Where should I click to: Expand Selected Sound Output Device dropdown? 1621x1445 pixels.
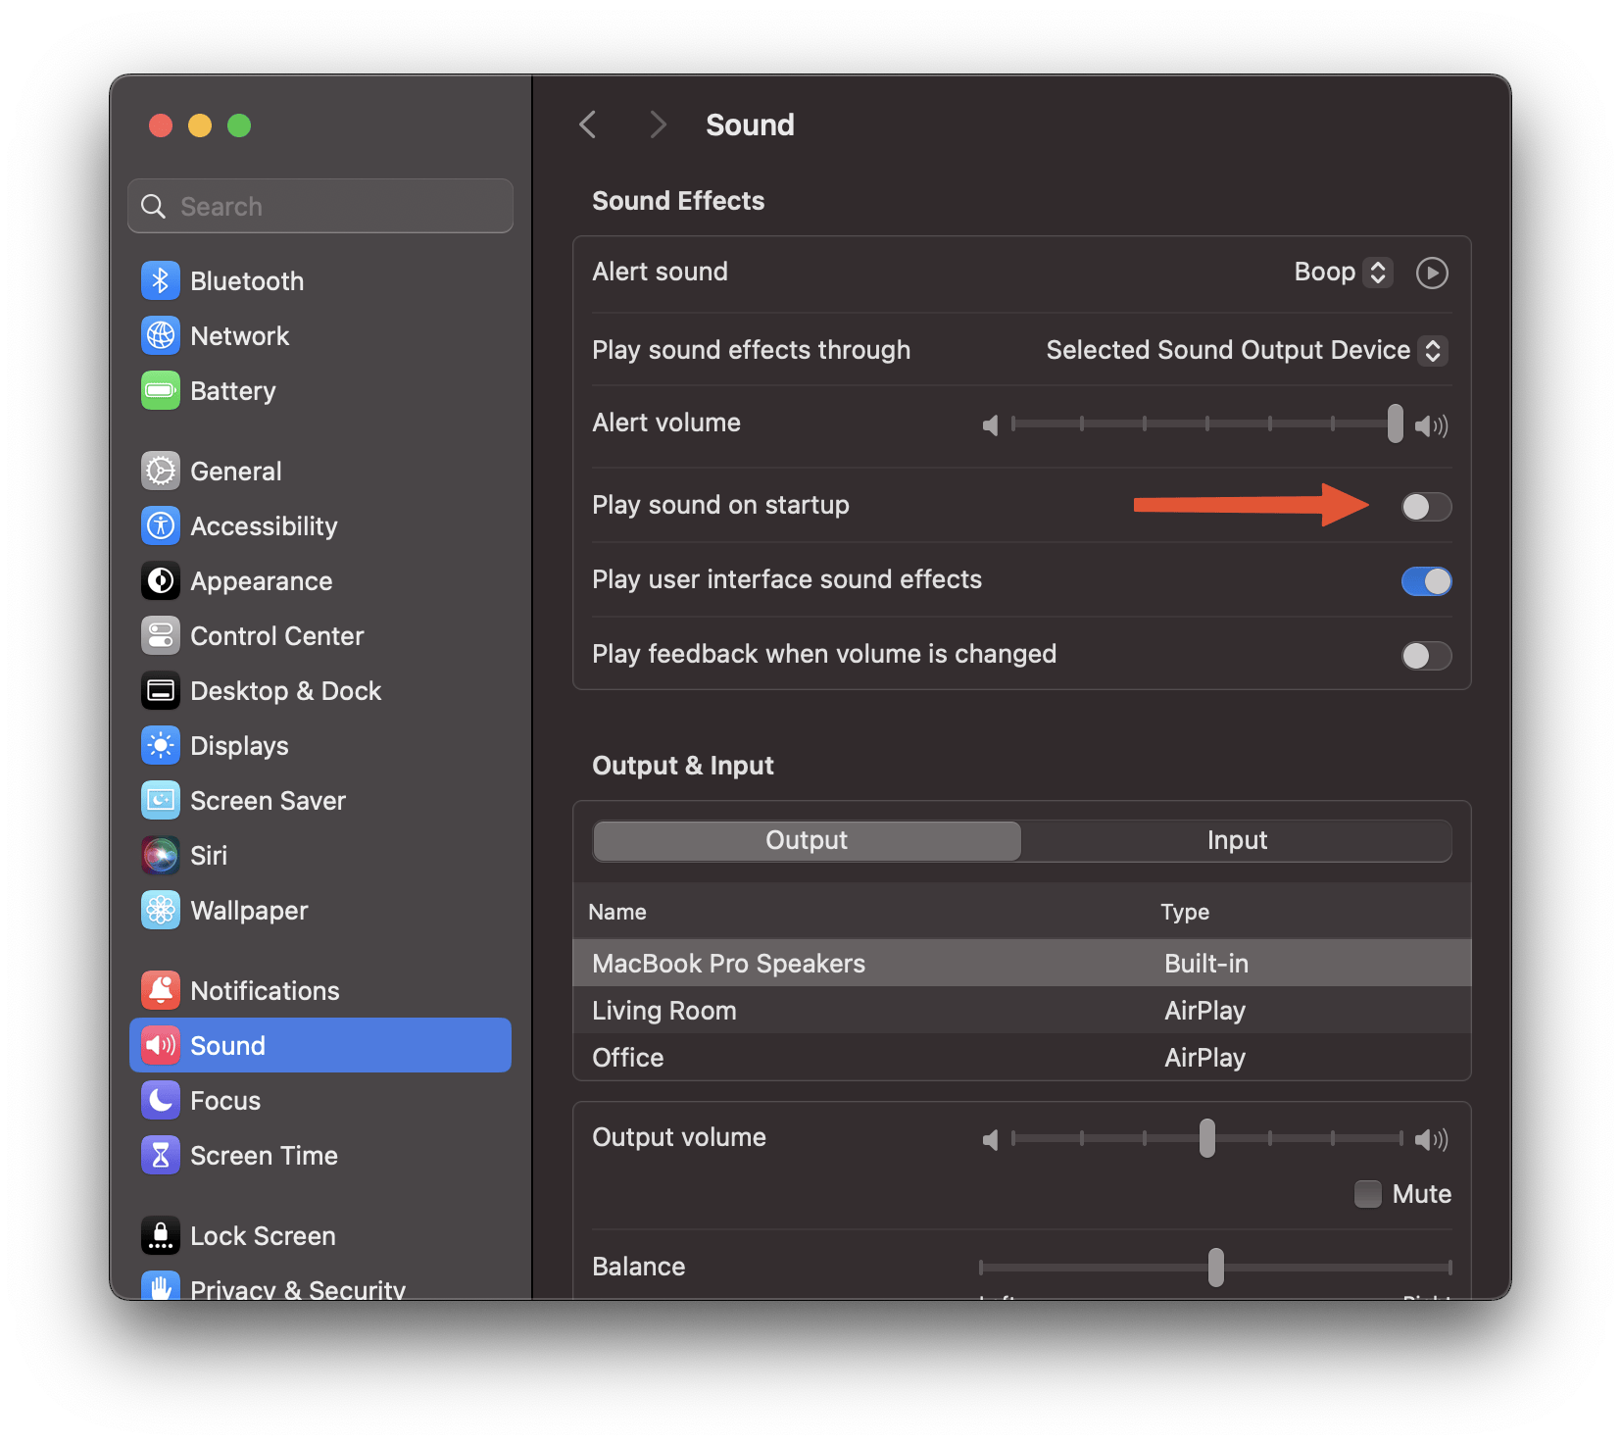coord(1246,351)
